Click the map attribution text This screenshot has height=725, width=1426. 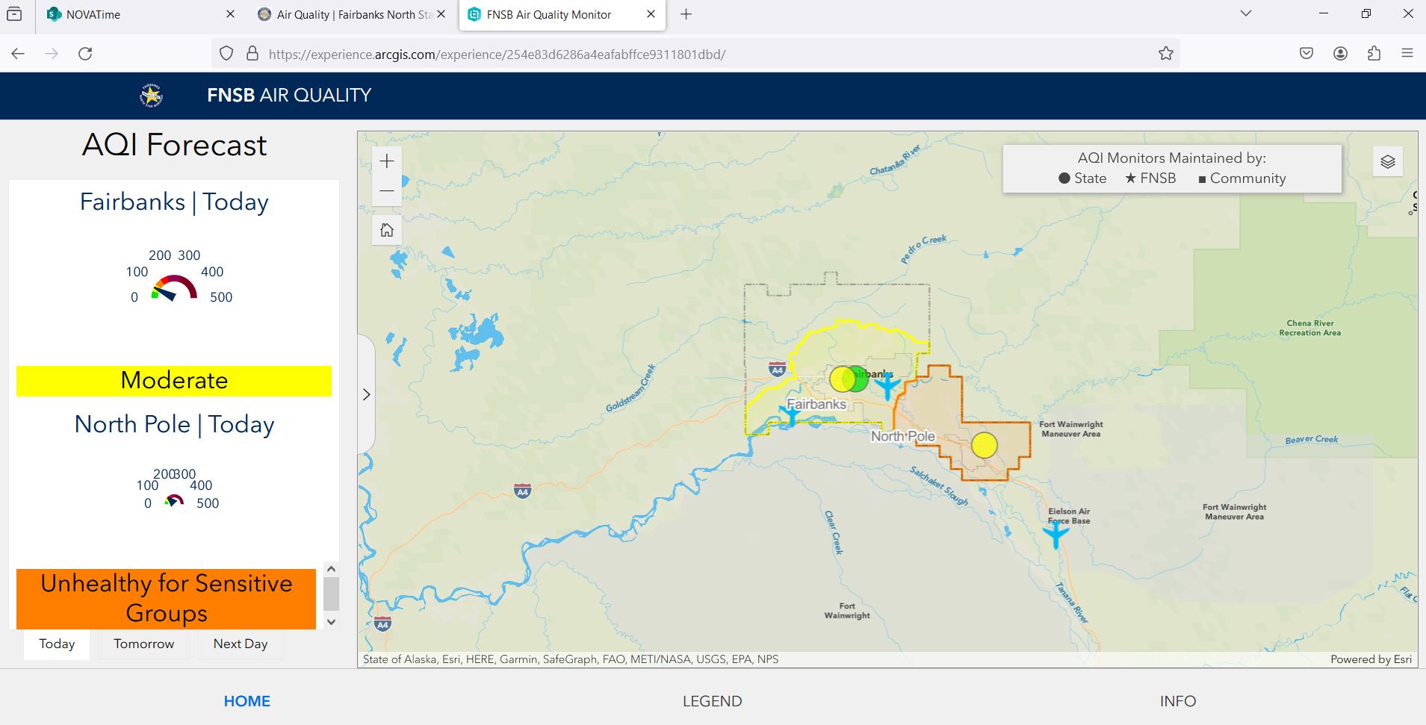click(x=571, y=659)
